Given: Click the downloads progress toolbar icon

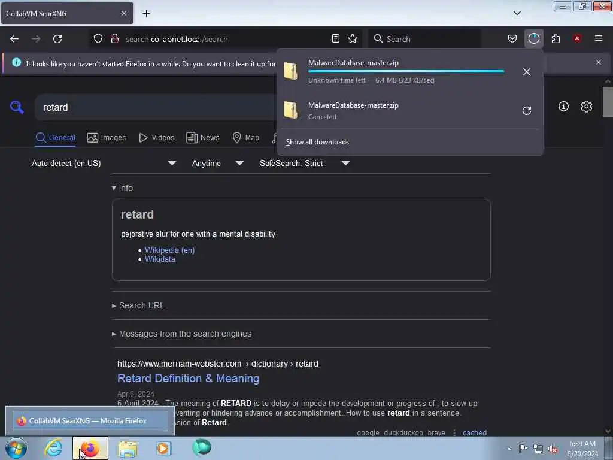Looking at the screenshot, I should [533, 38].
